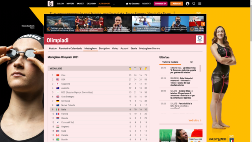252x142 pixels.
Task: Play the Paltrinieri swimming video
Action: [x=49, y=29]
